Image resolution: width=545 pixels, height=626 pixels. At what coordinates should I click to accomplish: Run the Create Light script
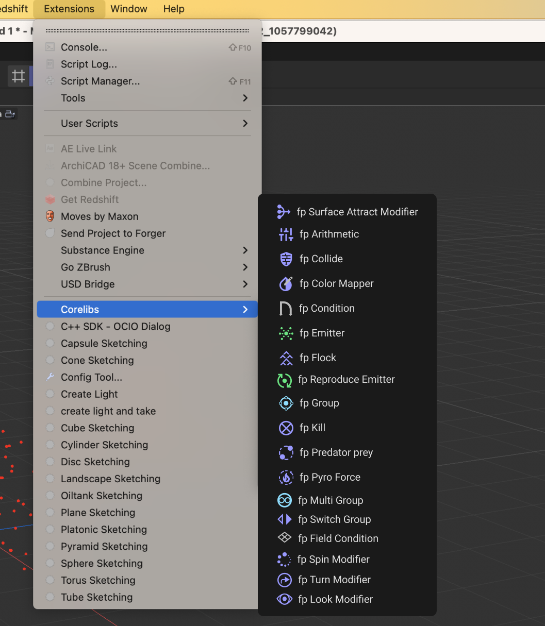(x=147, y=394)
